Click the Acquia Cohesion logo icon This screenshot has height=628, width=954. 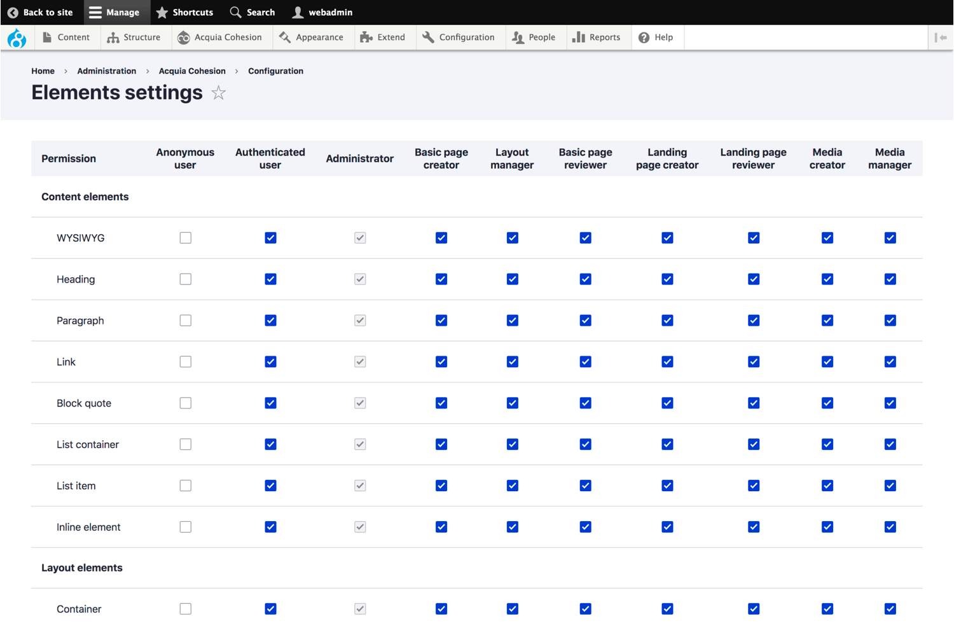(184, 38)
